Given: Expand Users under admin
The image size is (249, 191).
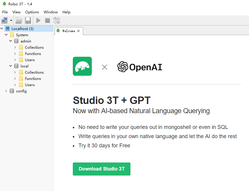Looking at the screenshot, I should tap(15, 60).
